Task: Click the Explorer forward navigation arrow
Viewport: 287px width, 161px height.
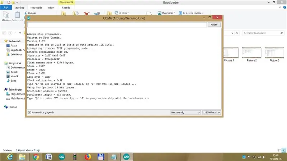Action: pyautogui.click(x=10, y=33)
